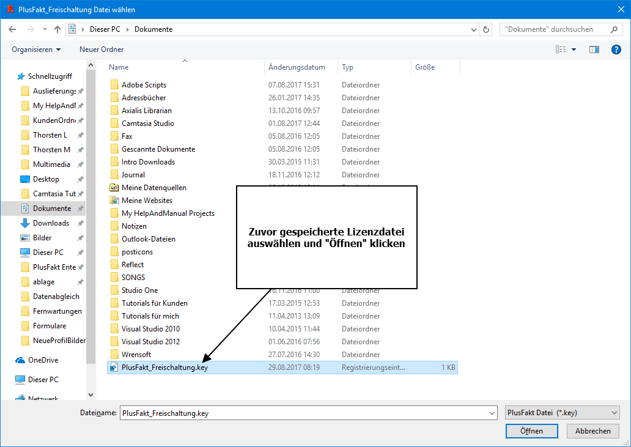Select the Tutorials für mich folder
This screenshot has width=631, height=447.
[150, 317]
